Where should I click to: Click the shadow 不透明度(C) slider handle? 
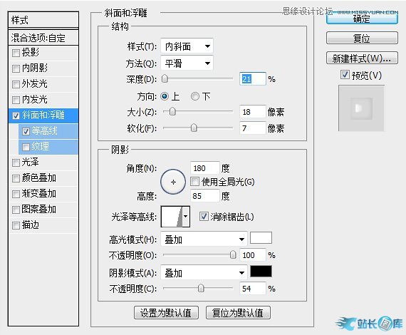tap(201, 289)
